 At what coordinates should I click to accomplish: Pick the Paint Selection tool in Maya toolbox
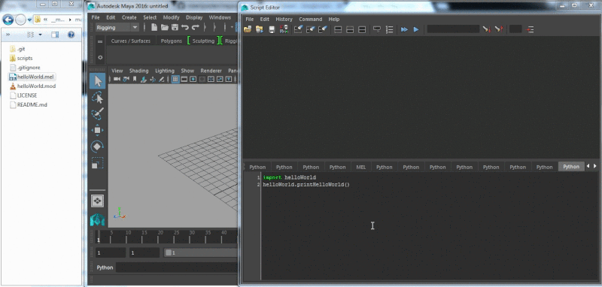[98, 114]
